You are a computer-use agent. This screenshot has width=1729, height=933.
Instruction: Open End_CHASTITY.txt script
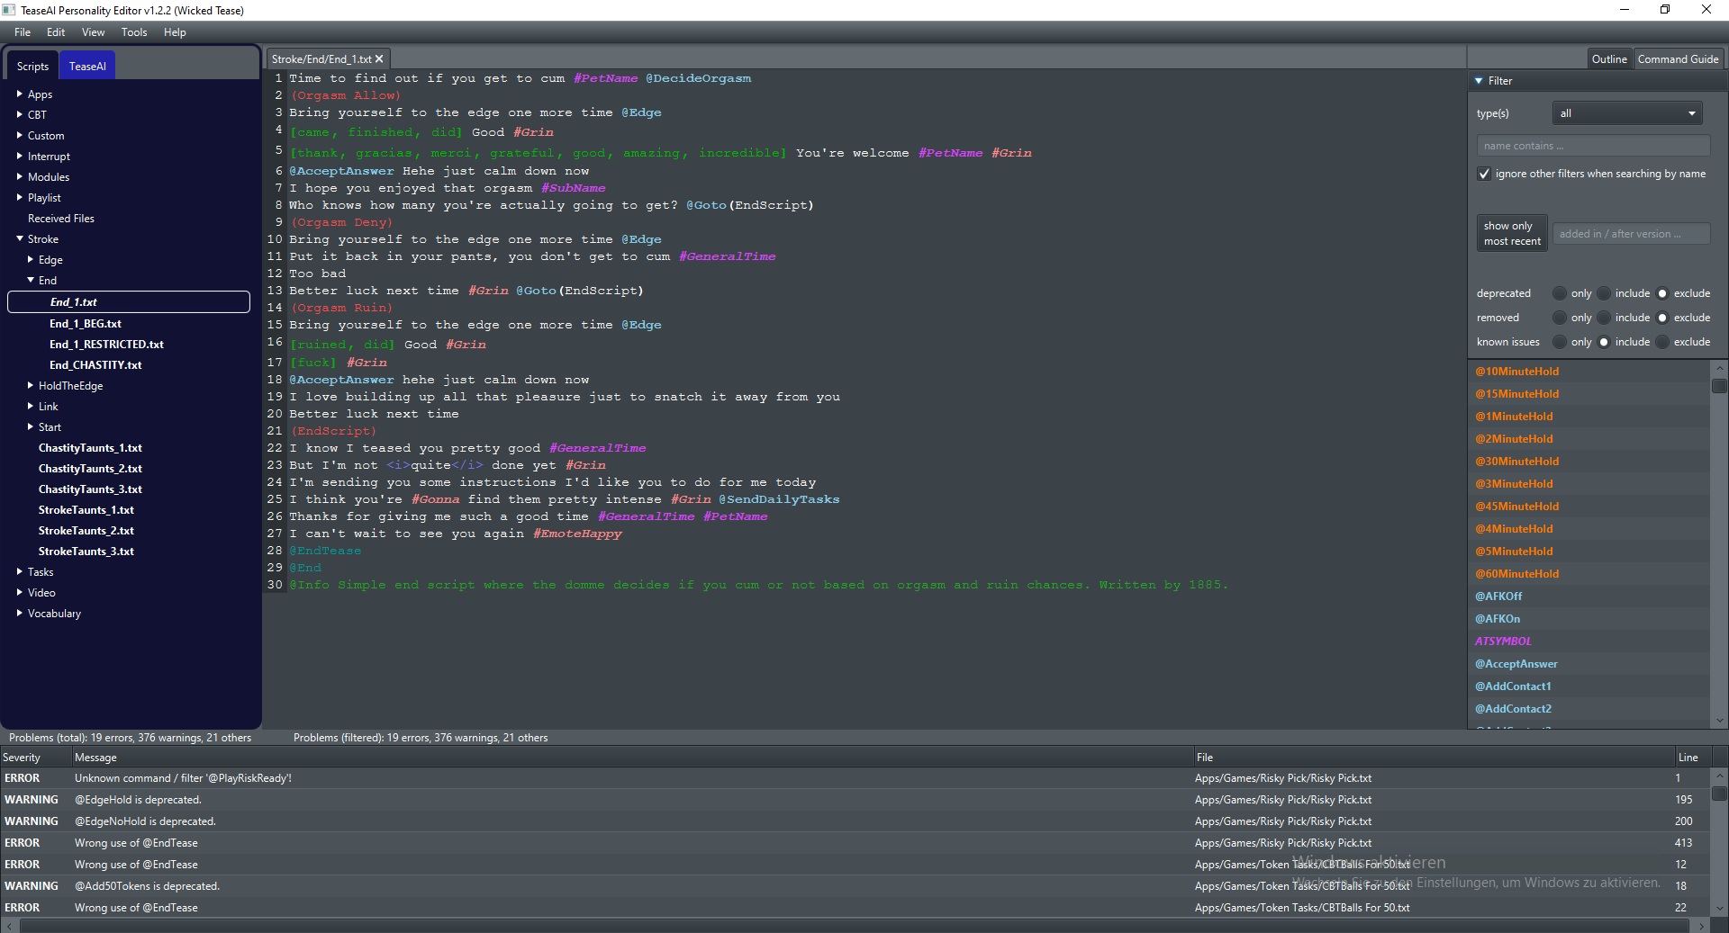pyautogui.click(x=95, y=365)
